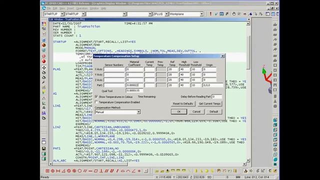Click the Edit Window vertical scrollbar down arrow

pos(248,160)
